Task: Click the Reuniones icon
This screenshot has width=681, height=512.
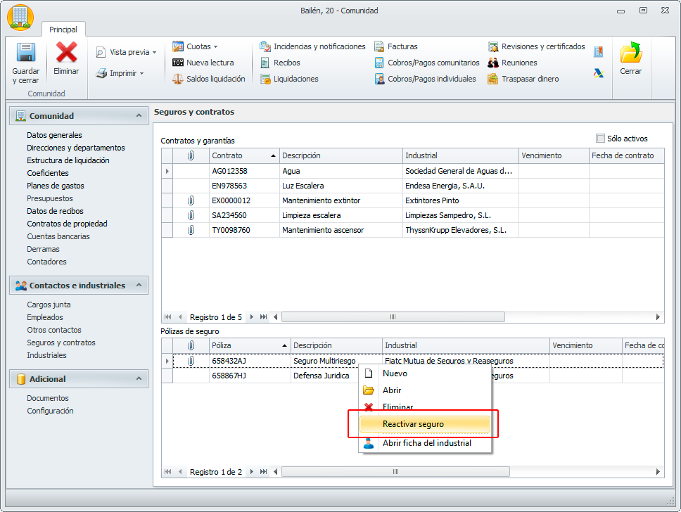Action: (493, 63)
